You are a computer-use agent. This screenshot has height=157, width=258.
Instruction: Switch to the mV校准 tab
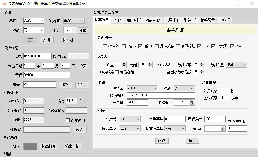pos(118,20)
